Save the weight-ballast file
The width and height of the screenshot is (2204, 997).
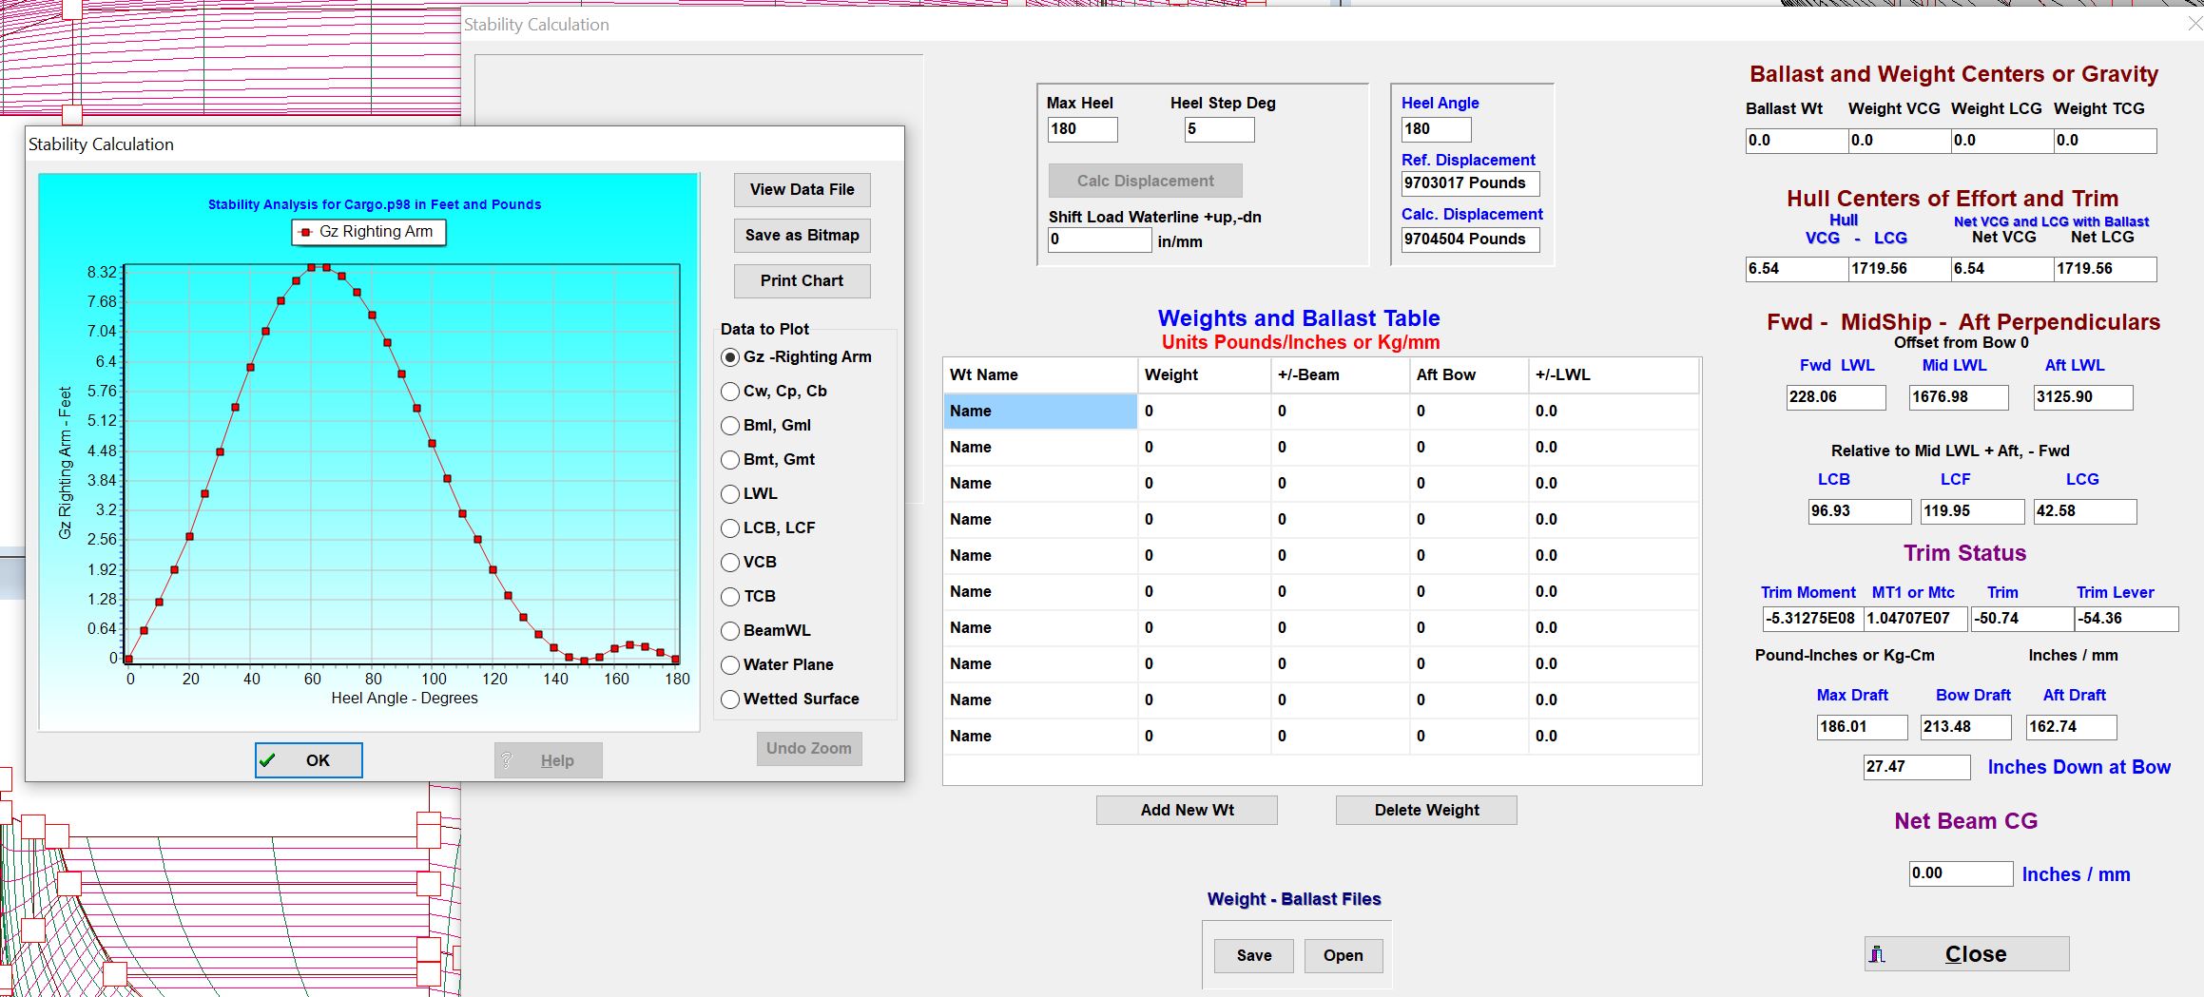tap(1253, 955)
